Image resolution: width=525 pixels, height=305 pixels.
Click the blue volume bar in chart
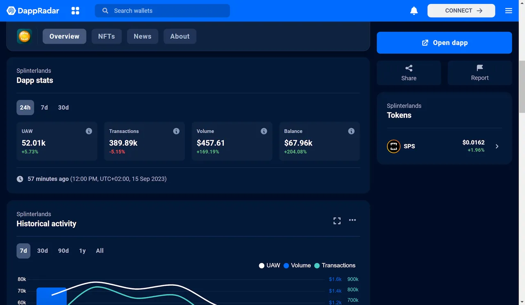[x=52, y=296]
